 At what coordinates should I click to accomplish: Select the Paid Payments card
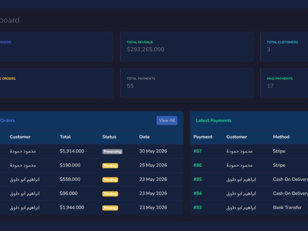[284, 83]
